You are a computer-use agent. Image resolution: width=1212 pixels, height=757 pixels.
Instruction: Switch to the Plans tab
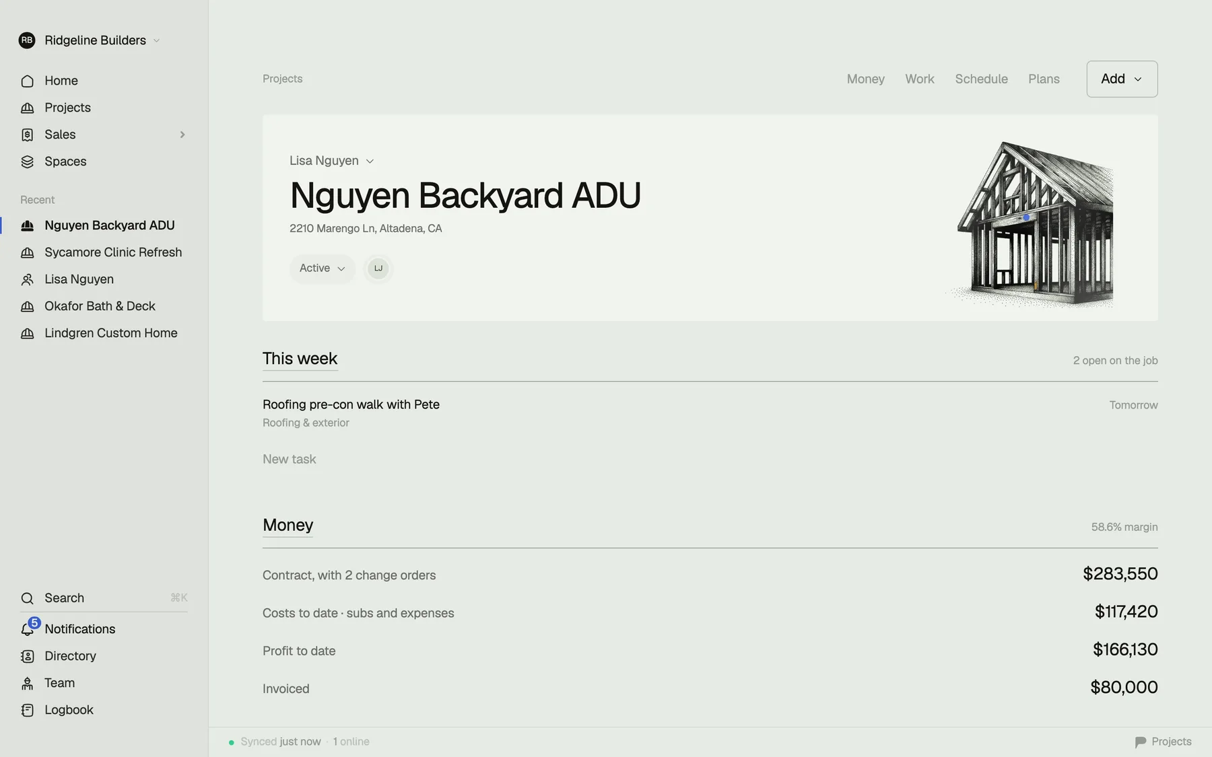(x=1044, y=79)
